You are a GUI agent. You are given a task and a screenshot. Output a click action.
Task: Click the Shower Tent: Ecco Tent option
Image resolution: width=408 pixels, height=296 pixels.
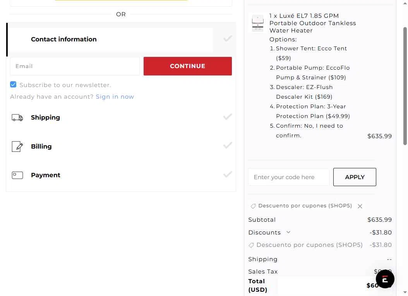click(311, 53)
